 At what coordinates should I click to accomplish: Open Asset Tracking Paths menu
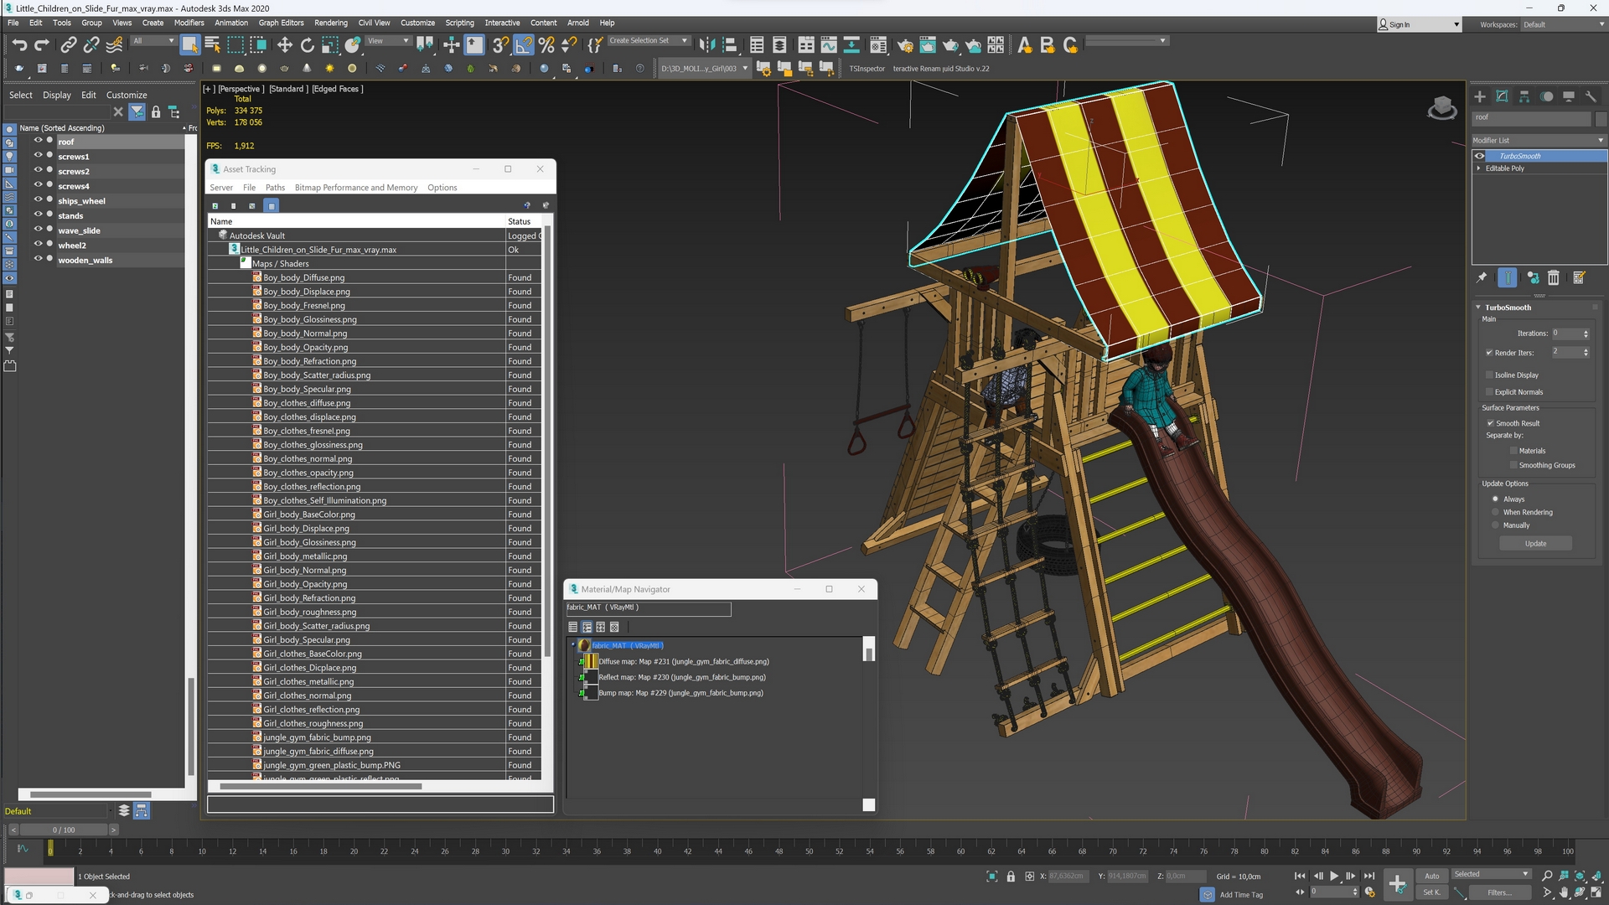point(275,188)
